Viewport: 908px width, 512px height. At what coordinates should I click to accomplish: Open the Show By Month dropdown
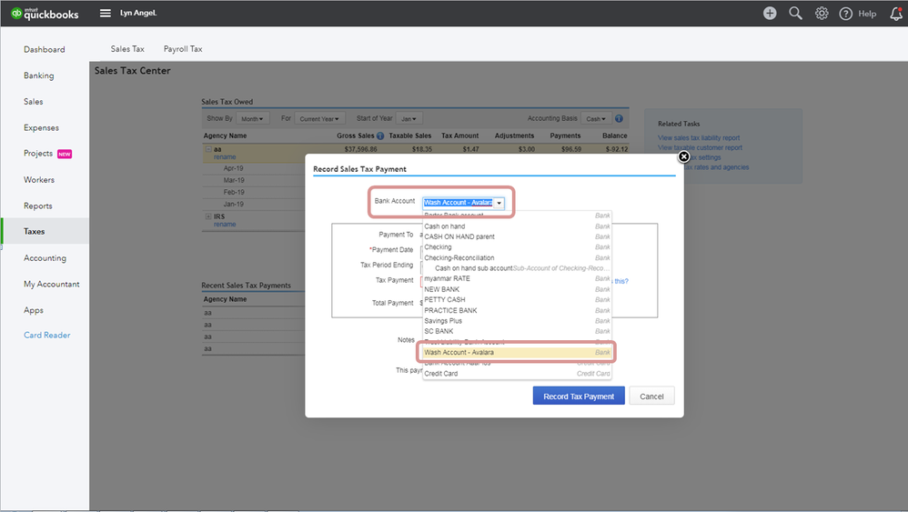coord(252,118)
